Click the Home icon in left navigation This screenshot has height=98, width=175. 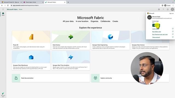point(3,14)
